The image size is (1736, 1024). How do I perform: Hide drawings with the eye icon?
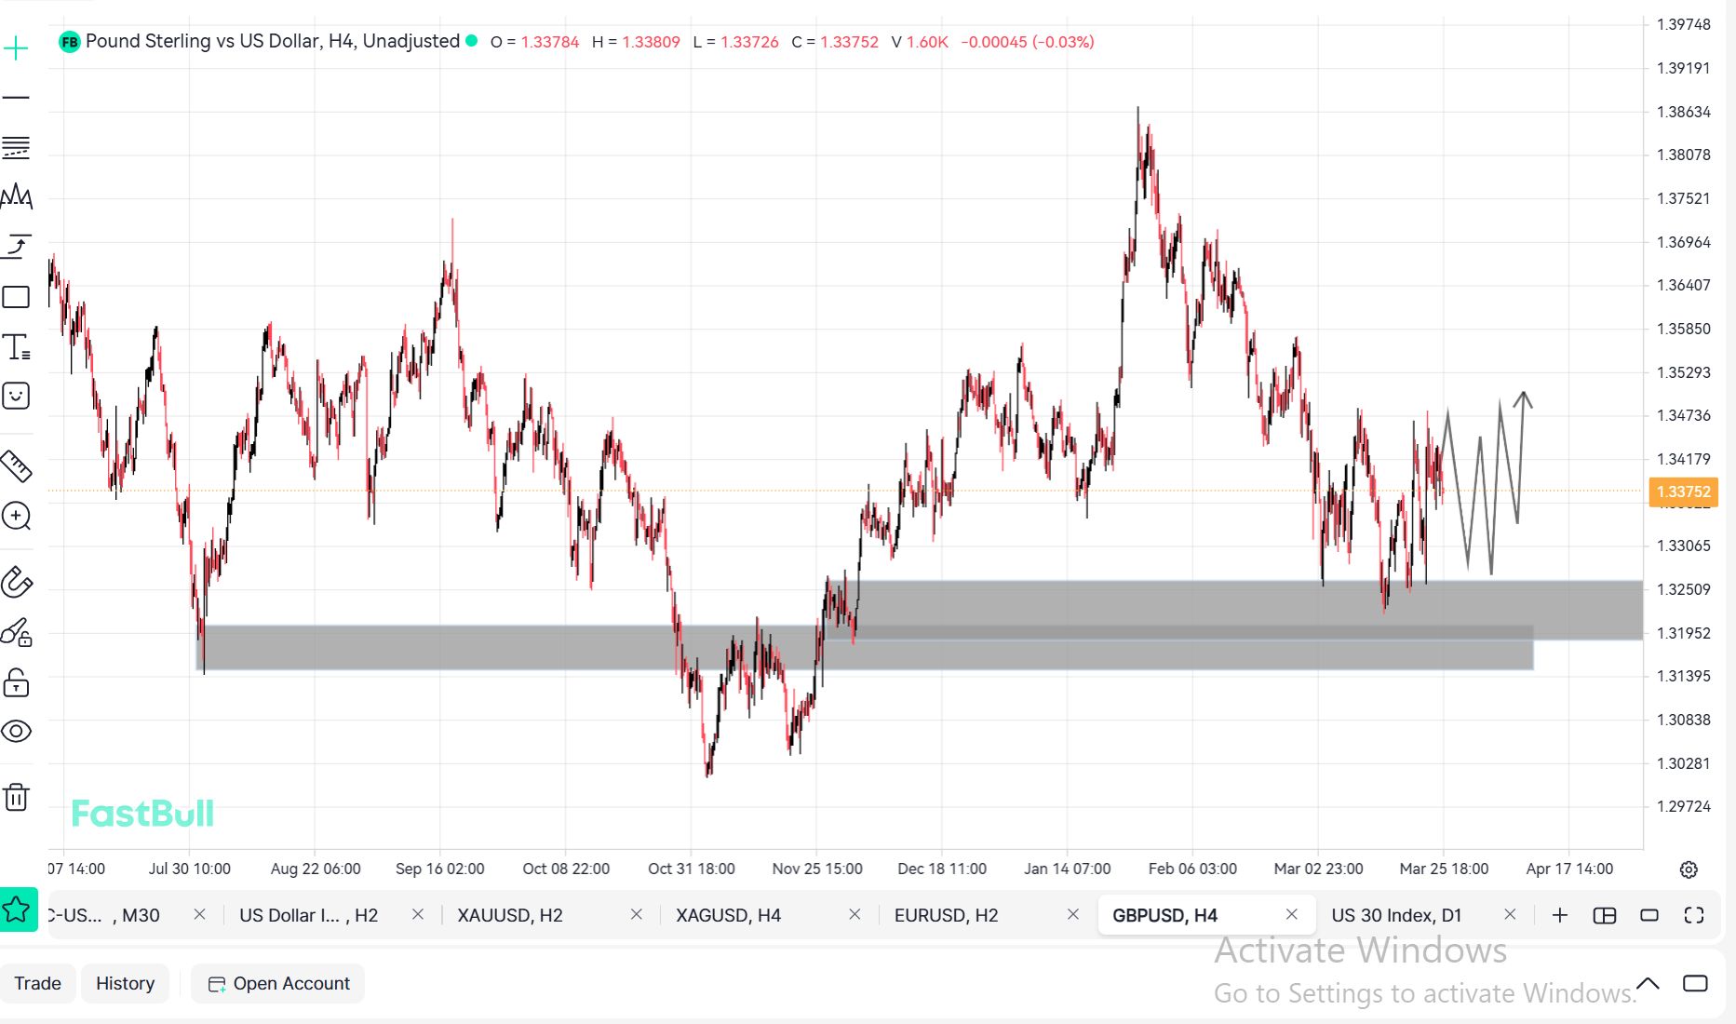[x=17, y=732]
